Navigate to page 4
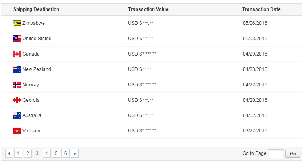 47,153
